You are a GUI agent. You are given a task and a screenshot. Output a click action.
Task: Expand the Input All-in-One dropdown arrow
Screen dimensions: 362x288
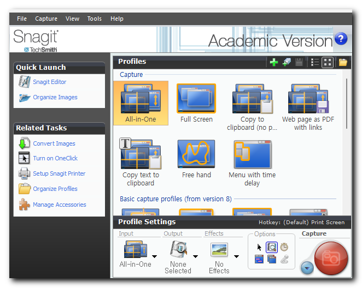click(x=154, y=256)
